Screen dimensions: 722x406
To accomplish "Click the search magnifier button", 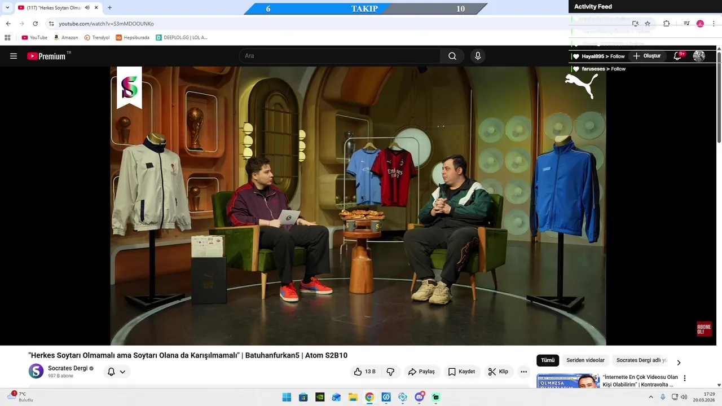I will (x=452, y=56).
